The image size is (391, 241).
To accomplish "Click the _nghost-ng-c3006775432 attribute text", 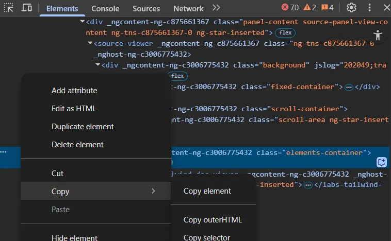I will click(140, 54).
